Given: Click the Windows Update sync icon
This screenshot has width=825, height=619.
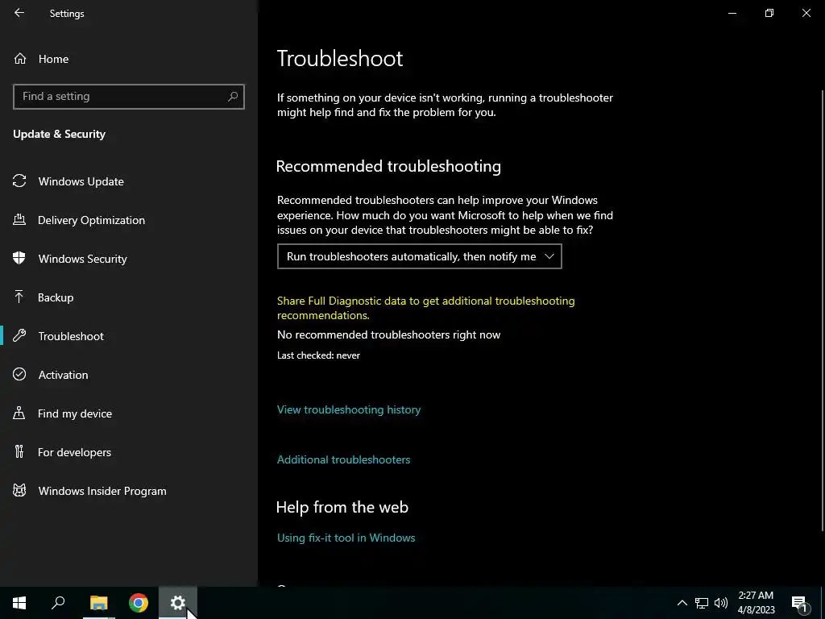Looking at the screenshot, I should pyautogui.click(x=19, y=181).
